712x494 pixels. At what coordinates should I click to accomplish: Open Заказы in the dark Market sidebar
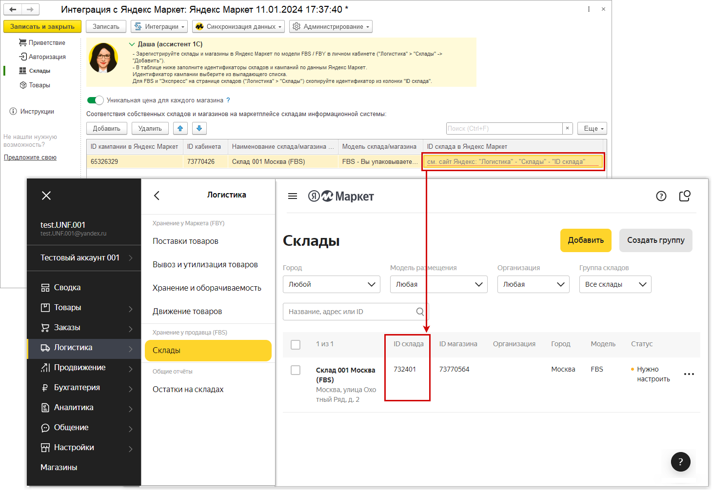84,328
